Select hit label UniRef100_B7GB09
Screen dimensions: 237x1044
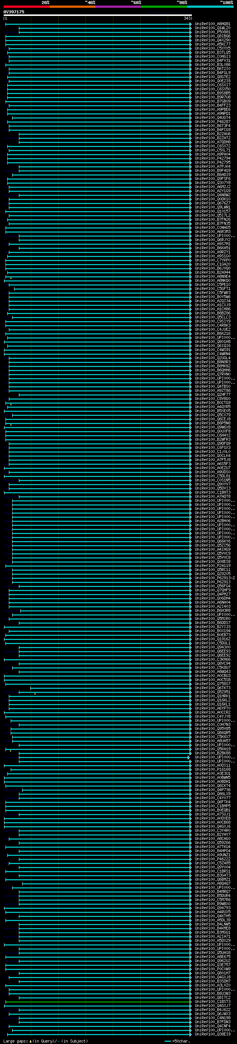point(212,101)
